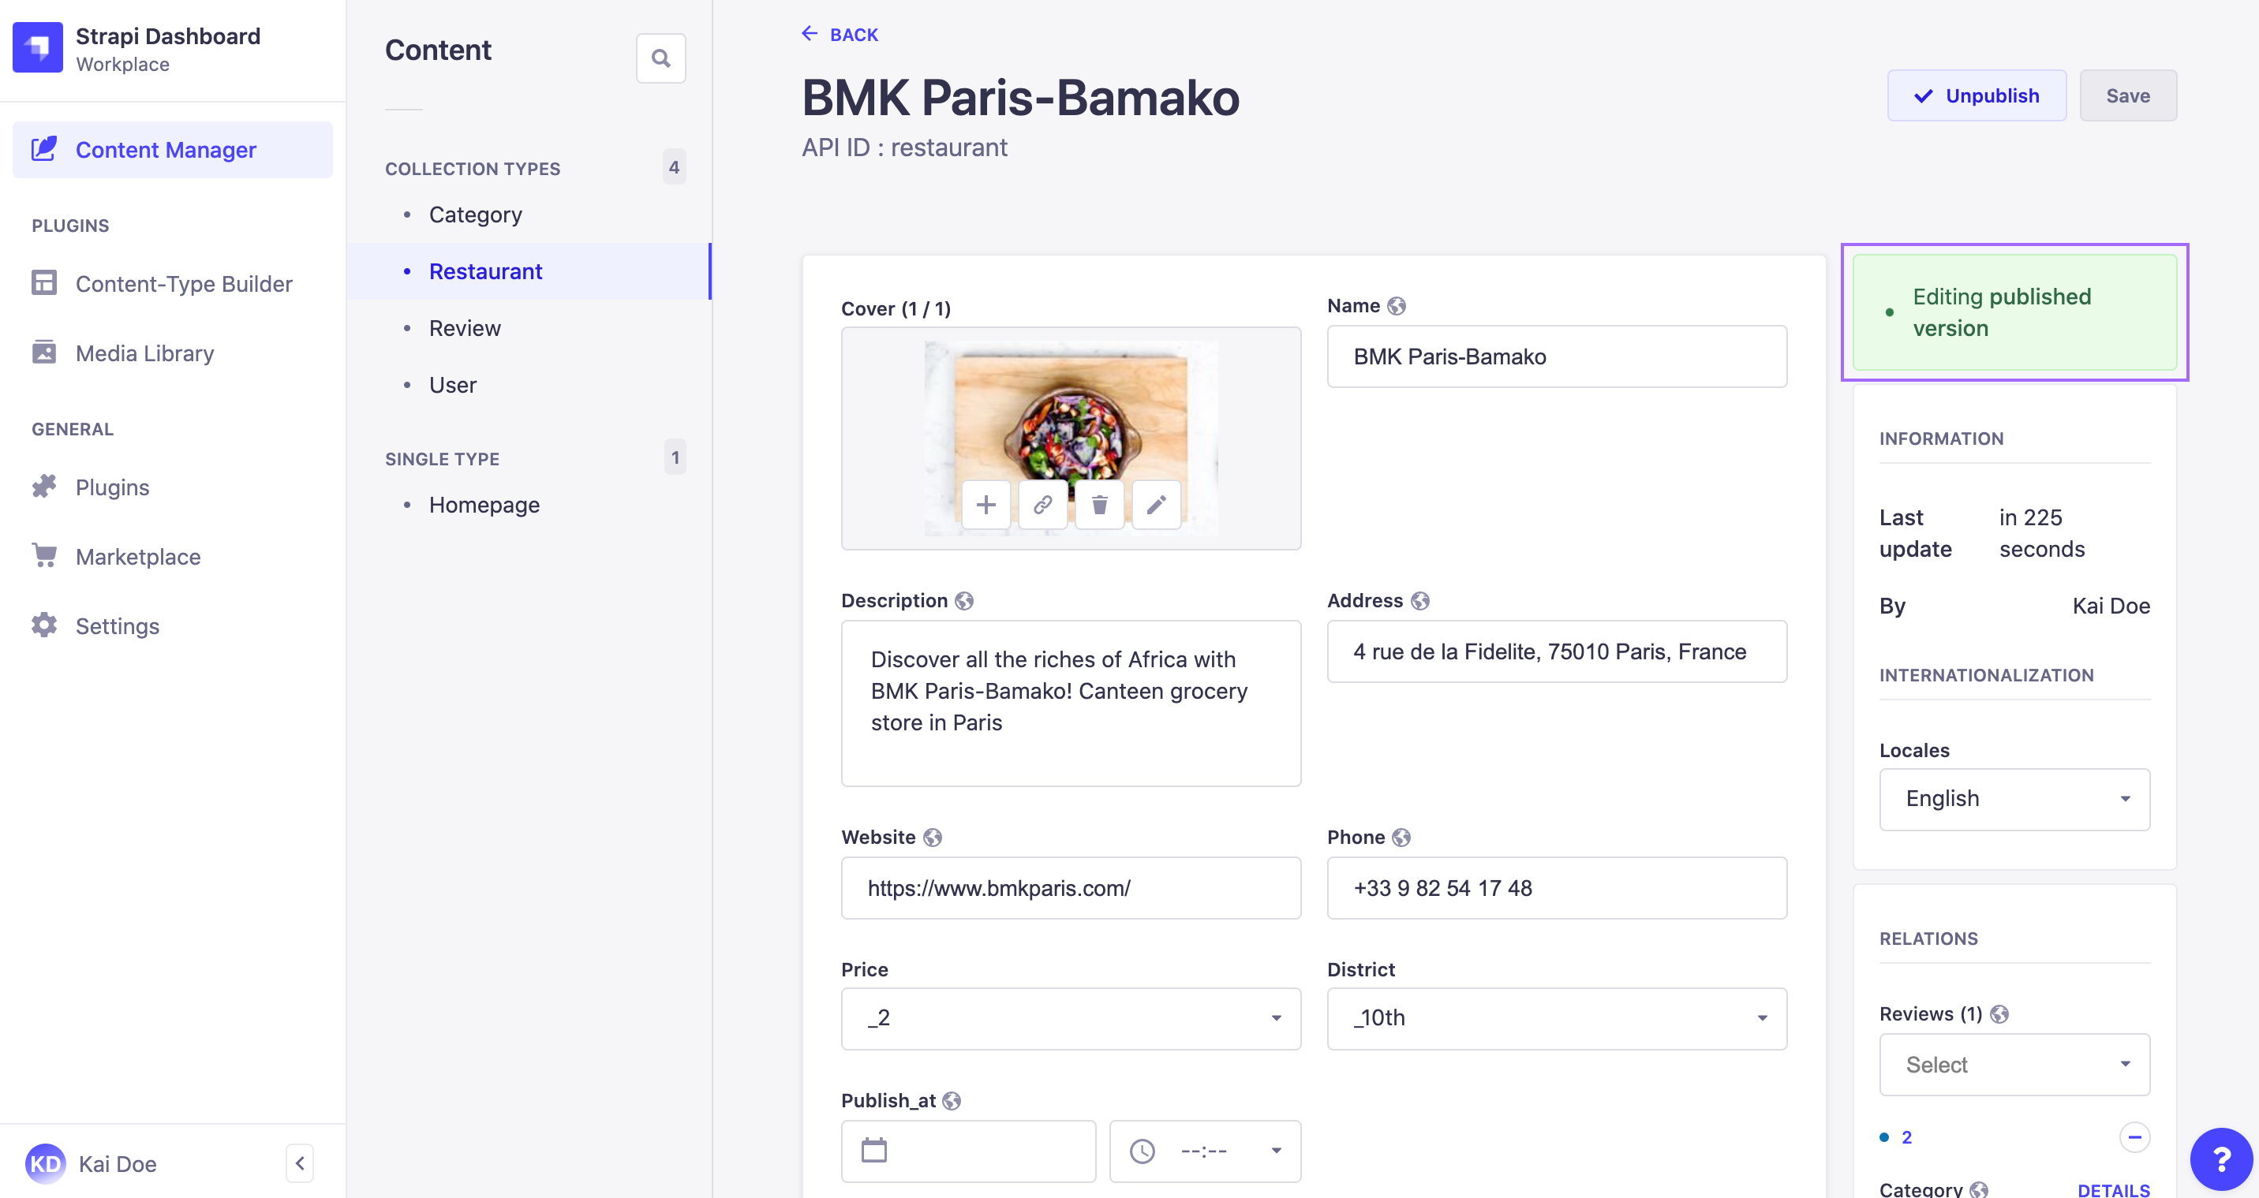Screen dimensions: 2259x1198
Task: Click the link/copy icon on cover image
Action: [1042, 505]
